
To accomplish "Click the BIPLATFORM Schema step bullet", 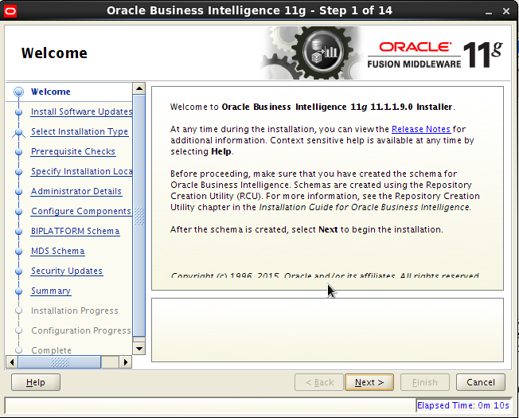I will coord(19,232).
